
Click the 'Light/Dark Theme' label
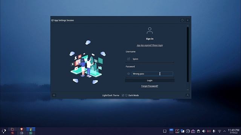point(111,95)
